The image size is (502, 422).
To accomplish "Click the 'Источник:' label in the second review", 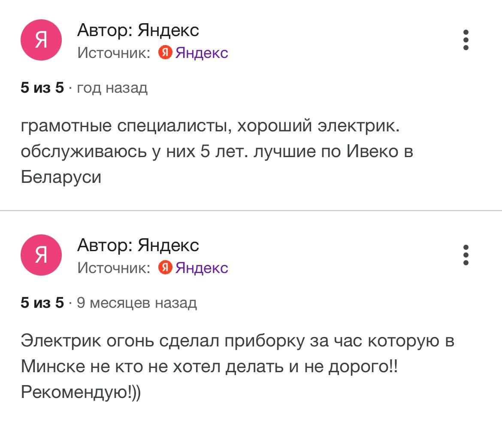I will (114, 267).
